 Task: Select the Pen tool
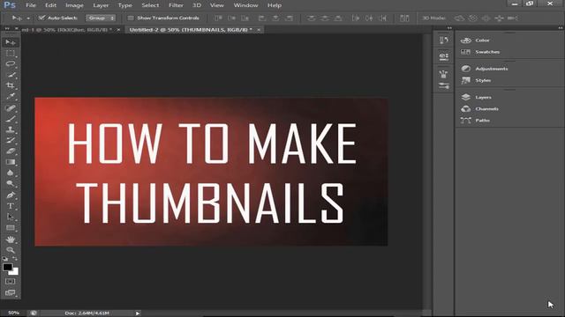(11, 195)
